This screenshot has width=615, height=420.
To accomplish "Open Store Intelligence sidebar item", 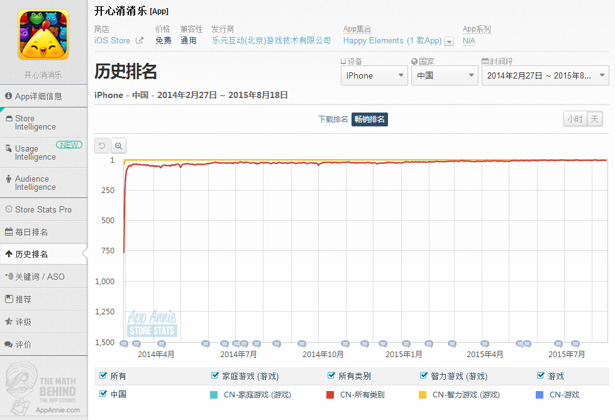I will (x=43, y=123).
